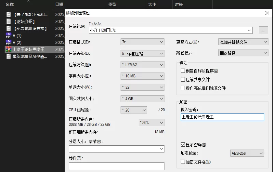Uncheck 显示密码 checkbox
This screenshot has height=172, width=273.
[x=183, y=144]
